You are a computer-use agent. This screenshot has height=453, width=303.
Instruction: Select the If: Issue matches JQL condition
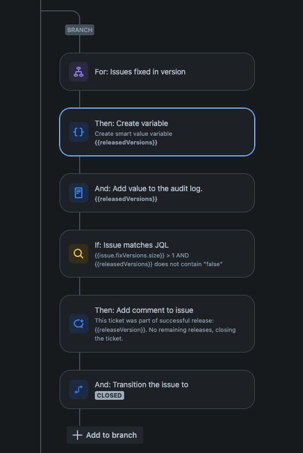point(157,254)
